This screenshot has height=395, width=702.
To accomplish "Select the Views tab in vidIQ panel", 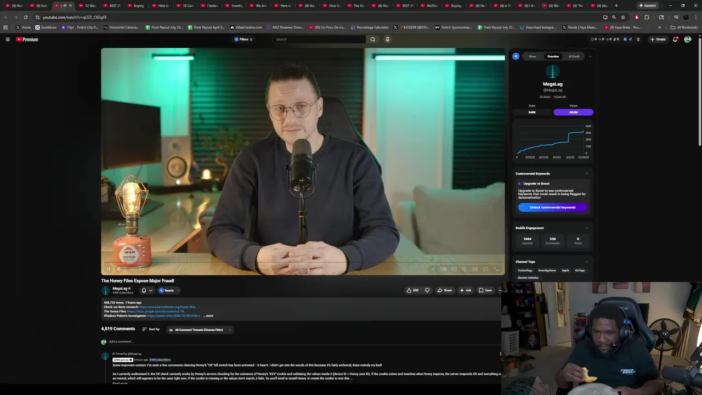I will (x=532, y=57).
